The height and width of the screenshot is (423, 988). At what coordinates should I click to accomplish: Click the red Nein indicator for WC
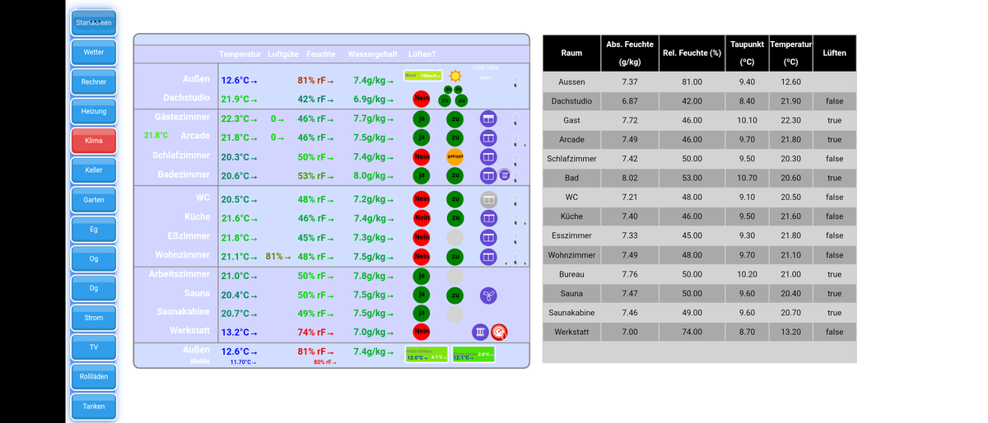click(x=422, y=199)
